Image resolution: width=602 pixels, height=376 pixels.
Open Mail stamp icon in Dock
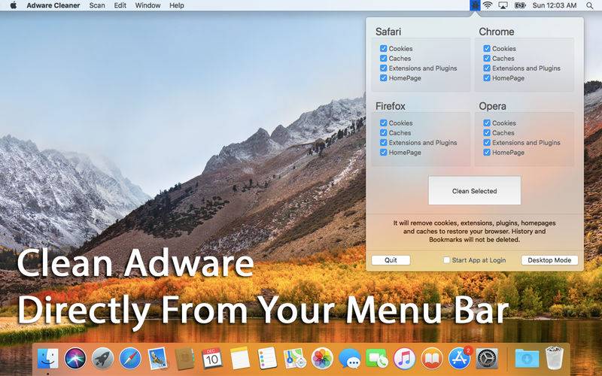tap(157, 359)
